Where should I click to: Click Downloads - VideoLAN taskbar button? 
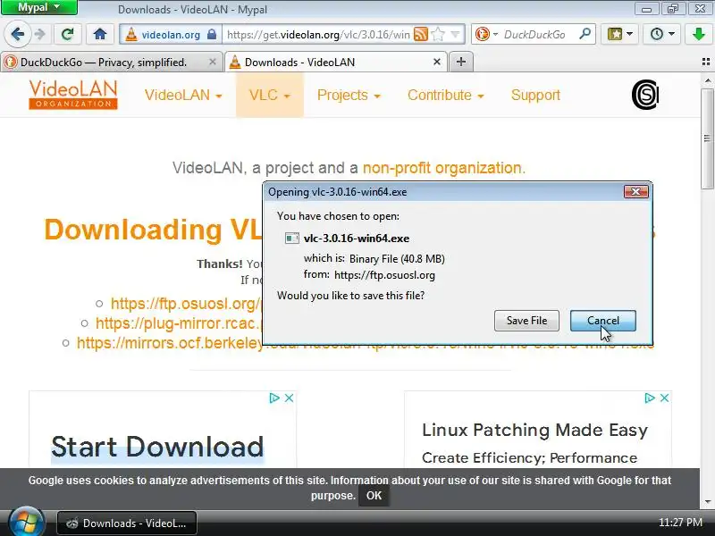(127, 523)
